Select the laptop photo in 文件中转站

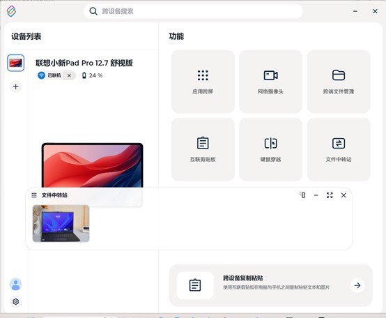(61, 223)
